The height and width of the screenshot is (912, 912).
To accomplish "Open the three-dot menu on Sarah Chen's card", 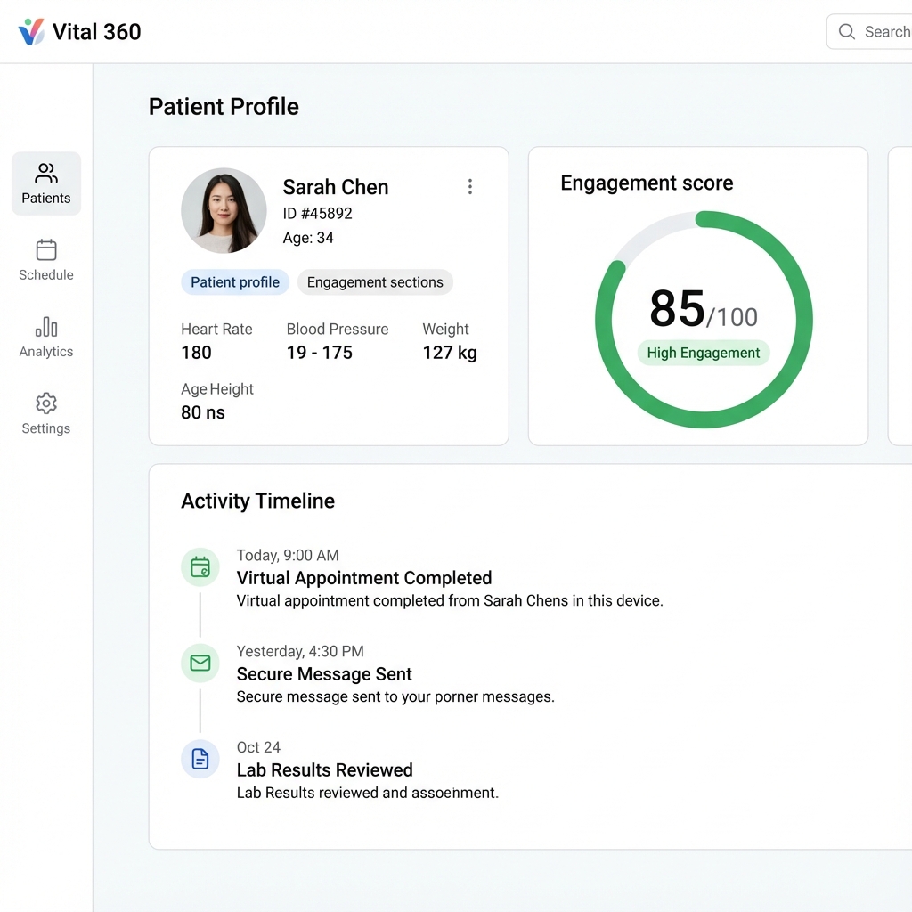I will [470, 187].
